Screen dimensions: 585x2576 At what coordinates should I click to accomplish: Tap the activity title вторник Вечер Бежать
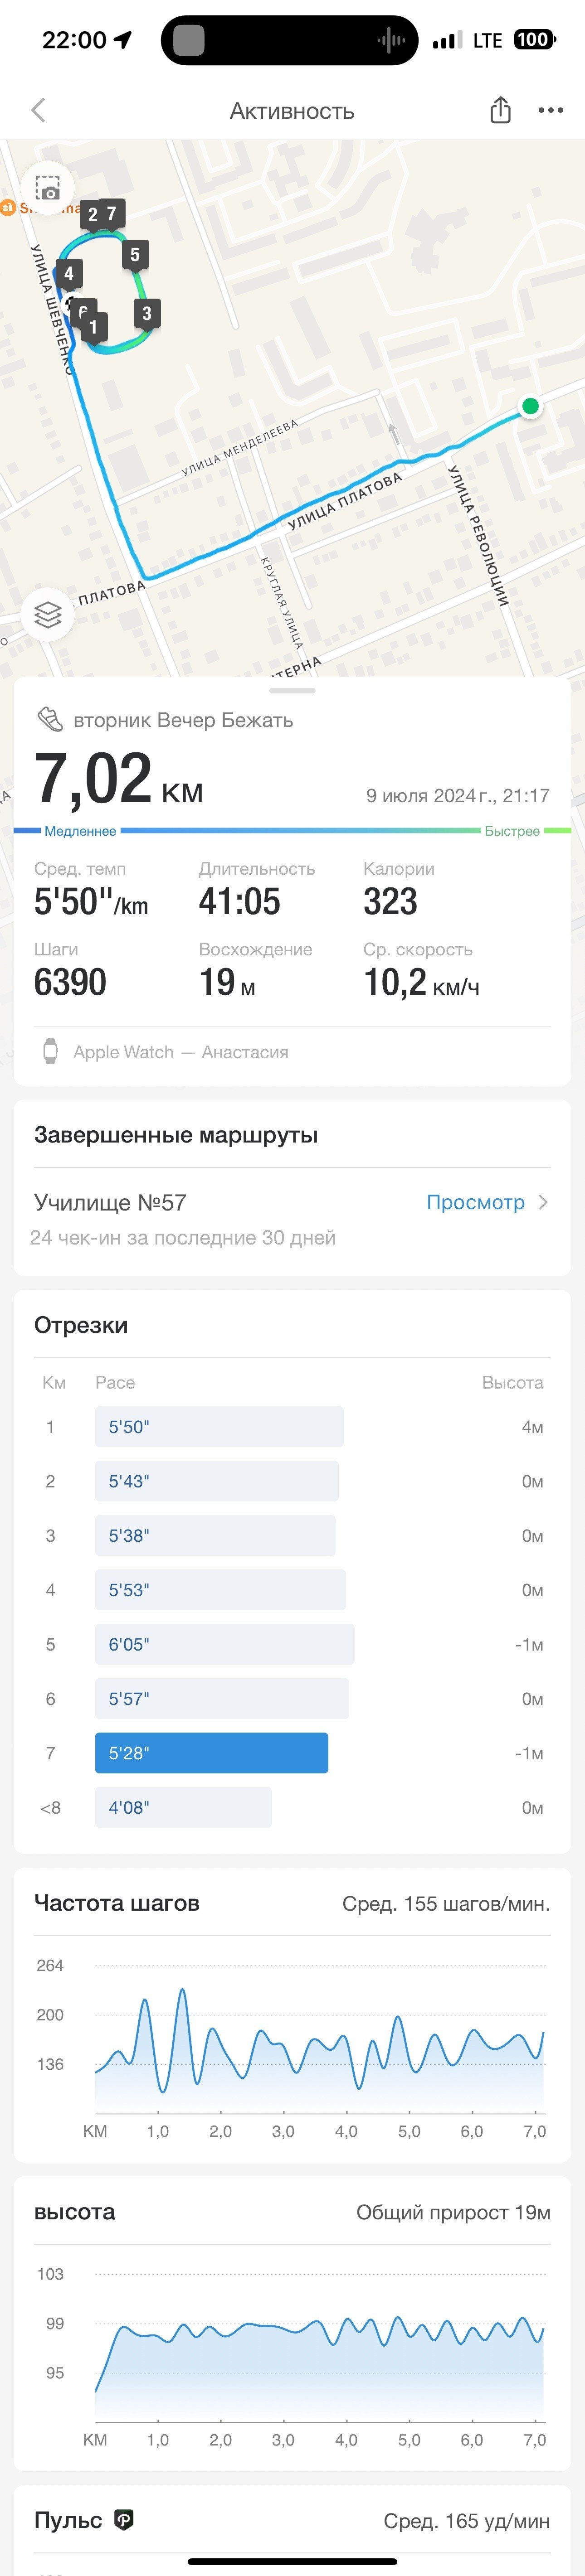coord(183,719)
